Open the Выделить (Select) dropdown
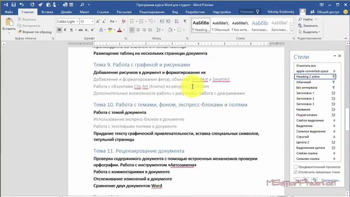Viewport: 350px width, 197px height. point(310,32)
